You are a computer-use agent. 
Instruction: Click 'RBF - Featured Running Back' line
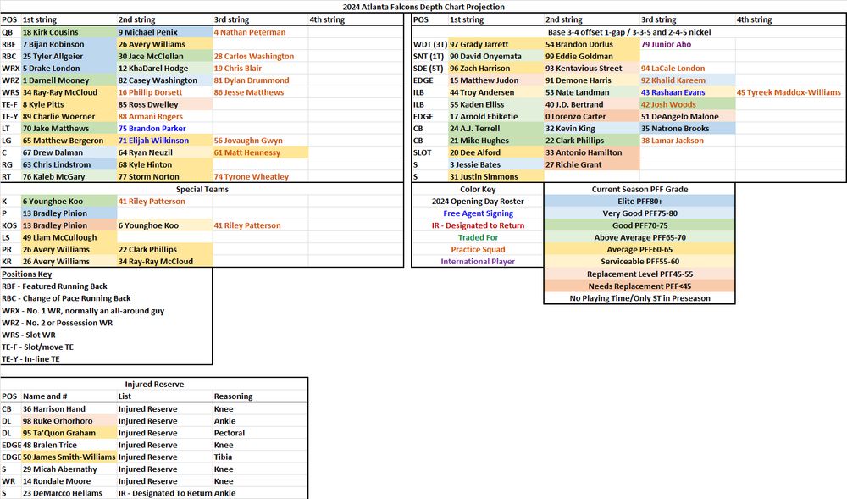tap(54, 286)
